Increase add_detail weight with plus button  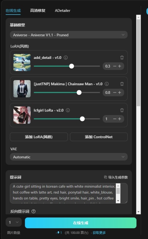click(120, 66)
